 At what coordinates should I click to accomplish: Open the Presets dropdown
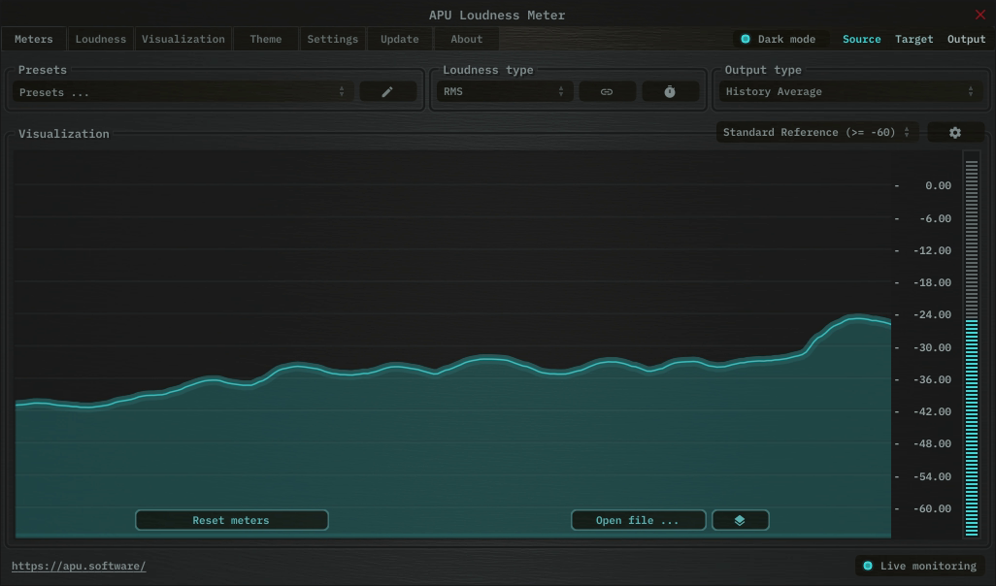point(183,92)
